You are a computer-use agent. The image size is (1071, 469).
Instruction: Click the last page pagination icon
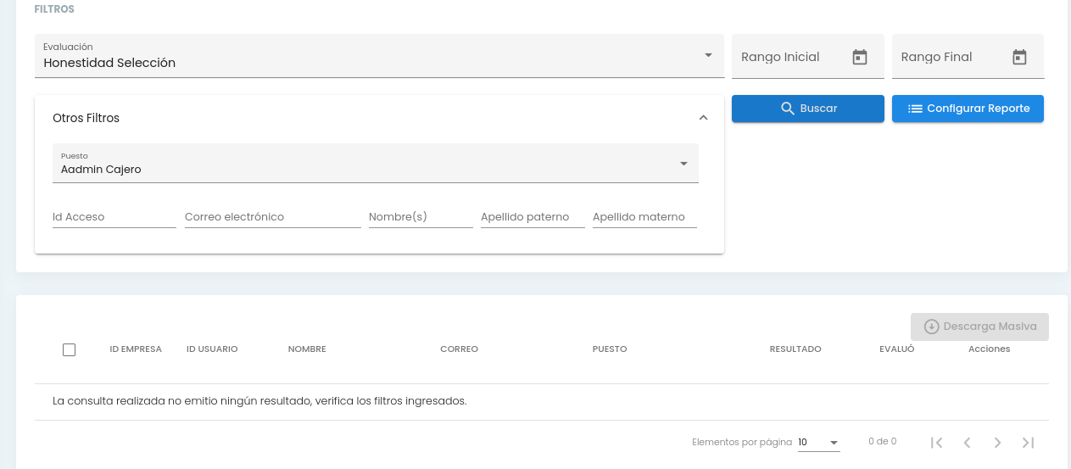[1028, 443]
